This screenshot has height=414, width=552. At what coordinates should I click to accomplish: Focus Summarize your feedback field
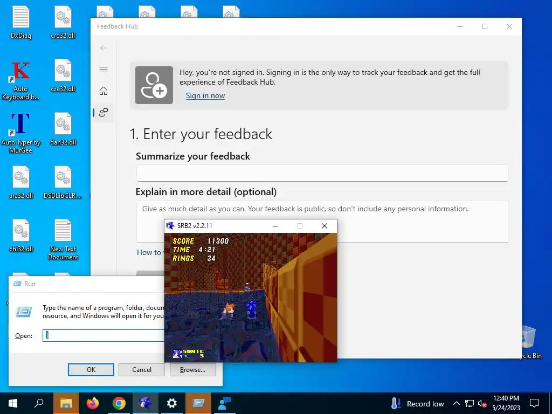(322, 173)
